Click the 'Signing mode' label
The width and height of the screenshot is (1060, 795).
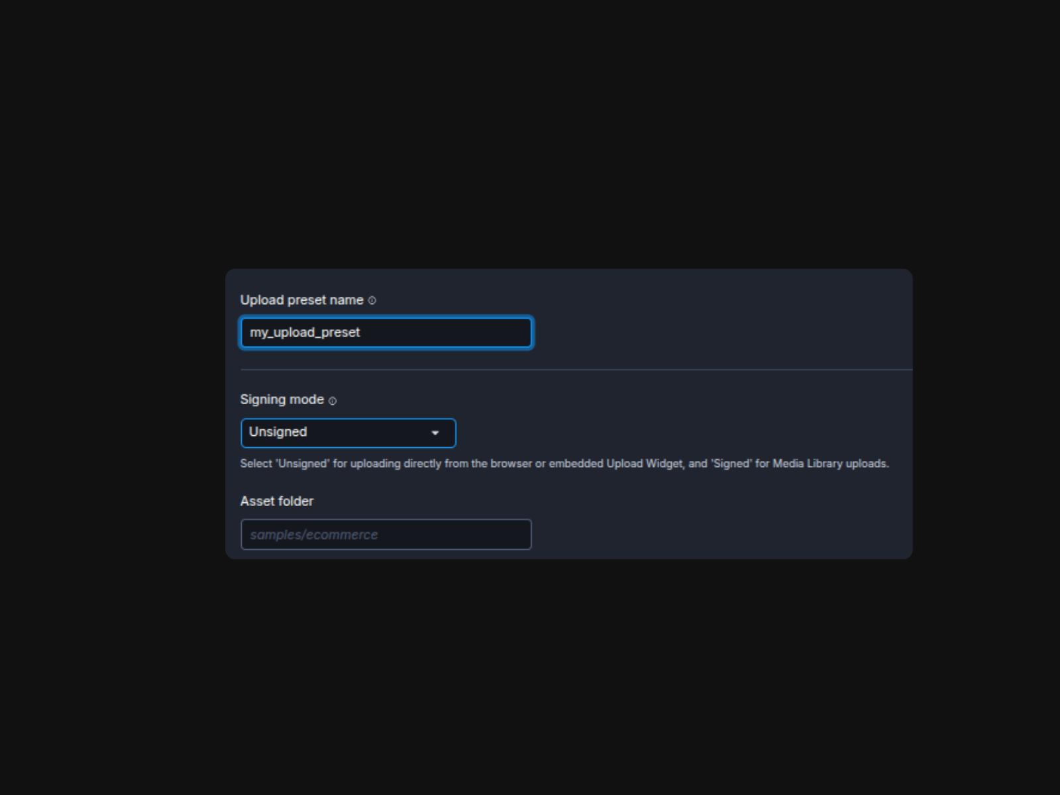coord(282,399)
